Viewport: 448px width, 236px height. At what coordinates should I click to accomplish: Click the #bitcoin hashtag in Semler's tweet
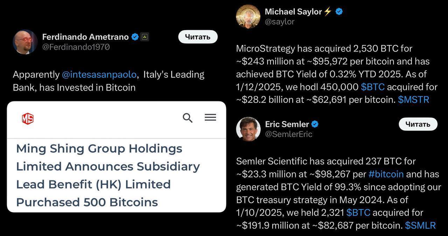(x=386, y=174)
